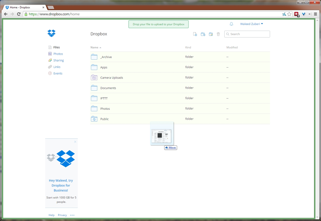
Task: Click into the Search field
Action: (x=249, y=34)
